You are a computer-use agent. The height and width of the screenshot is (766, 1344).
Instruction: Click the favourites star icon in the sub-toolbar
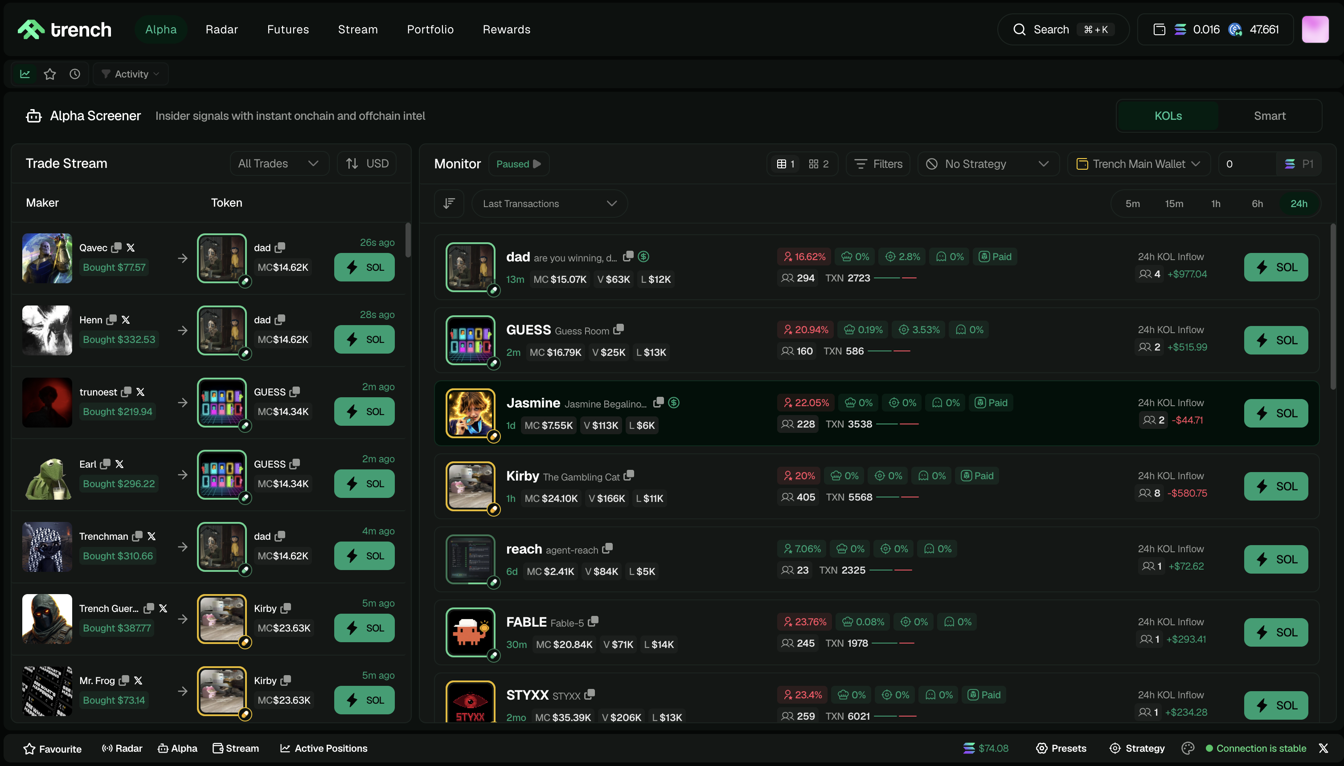[x=50, y=73]
